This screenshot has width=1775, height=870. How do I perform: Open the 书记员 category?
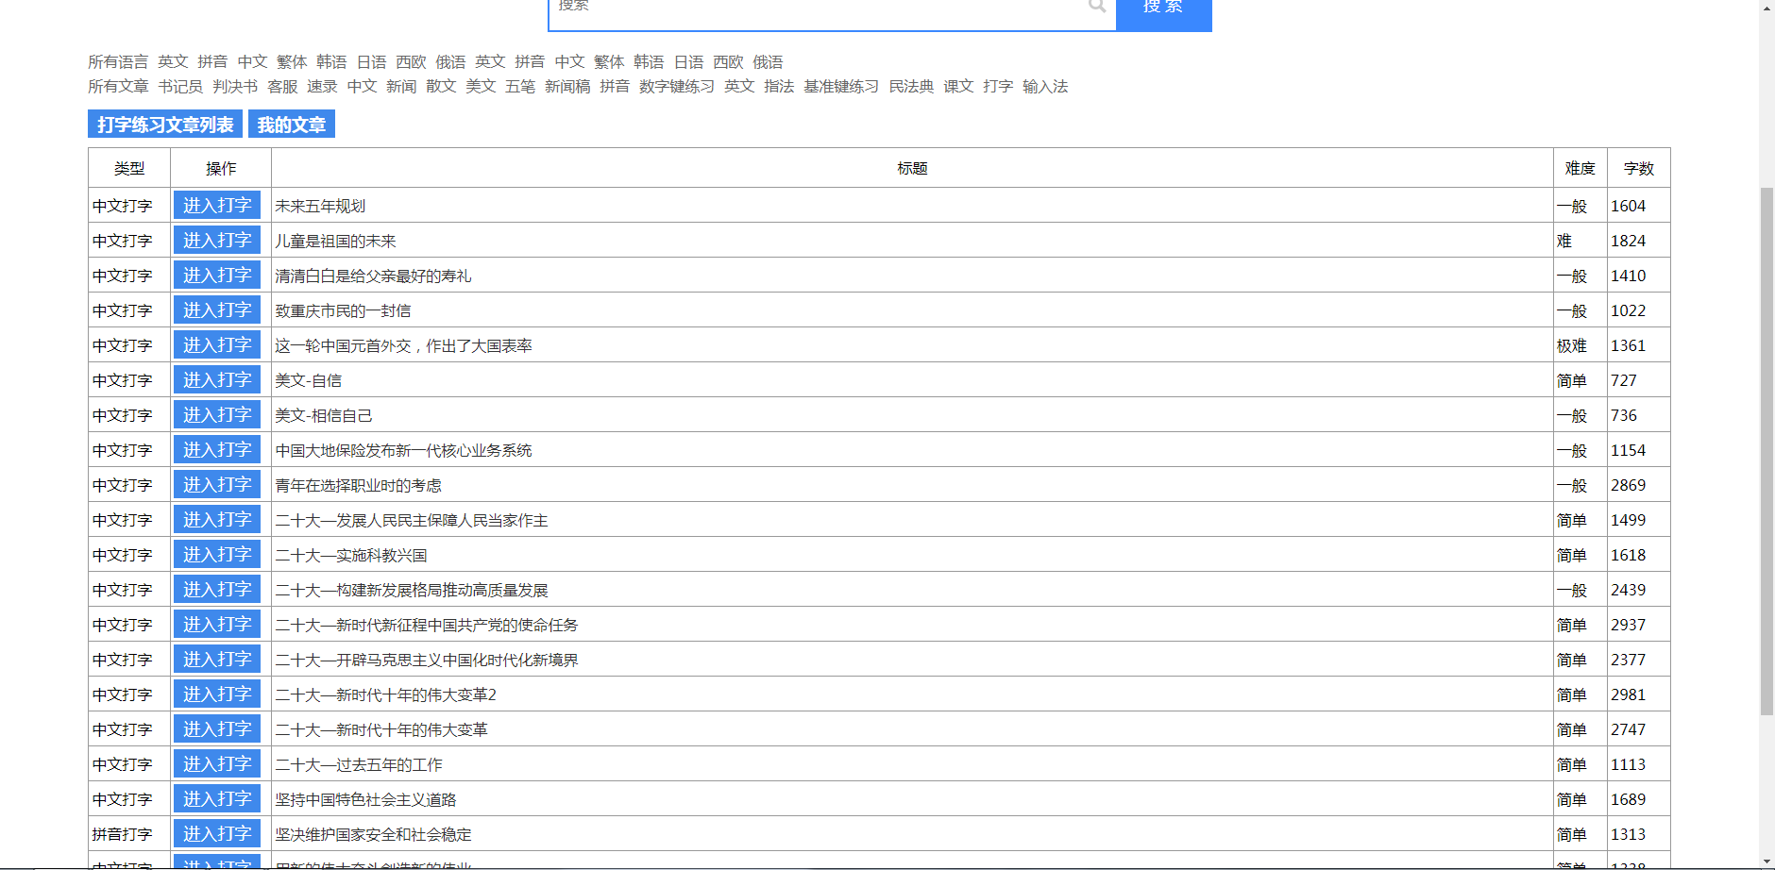pyautogui.click(x=180, y=87)
